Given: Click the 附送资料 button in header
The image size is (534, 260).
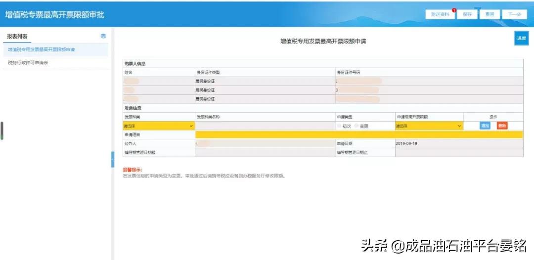Looking at the screenshot, I should [440, 14].
